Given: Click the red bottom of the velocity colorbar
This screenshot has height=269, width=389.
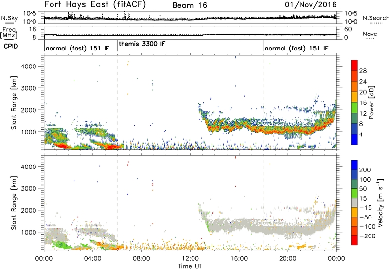Looking at the screenshot, I should click(354, 240).
